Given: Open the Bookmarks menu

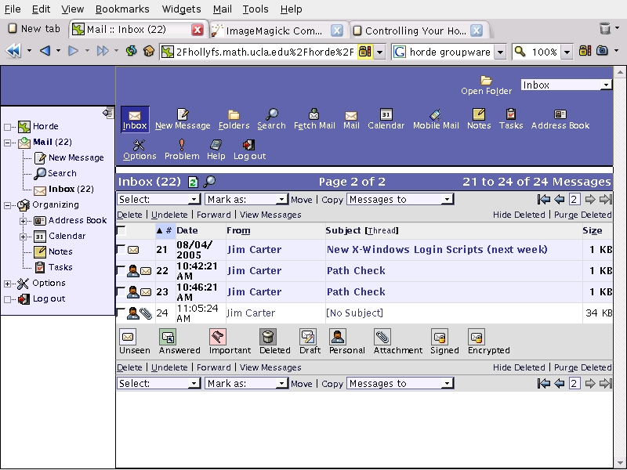Looking at the screenshot, I should (x=121, y=9).
